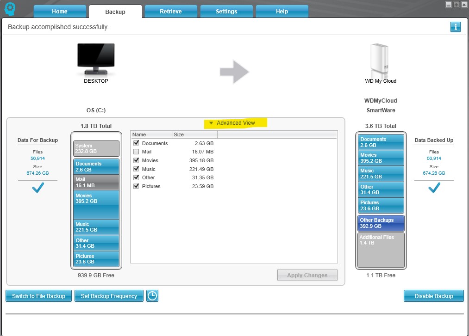
Task: Select Additional Files 1.4 TB segment
Action: click(381, 250)
